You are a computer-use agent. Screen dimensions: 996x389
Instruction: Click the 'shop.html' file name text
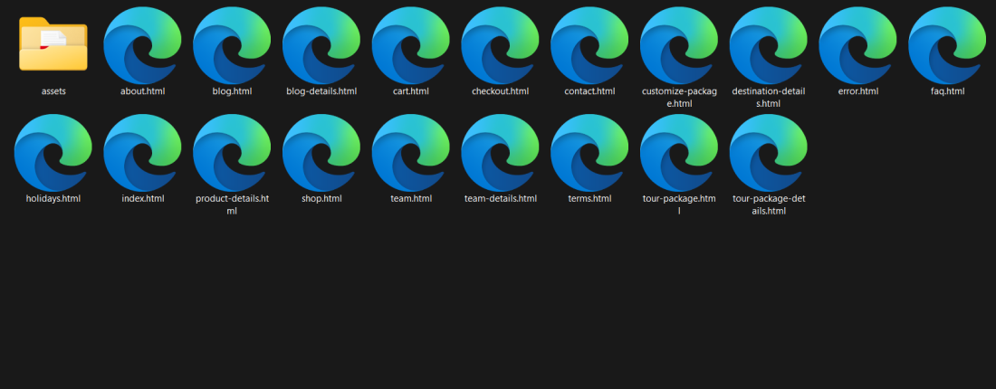[321, 199]
